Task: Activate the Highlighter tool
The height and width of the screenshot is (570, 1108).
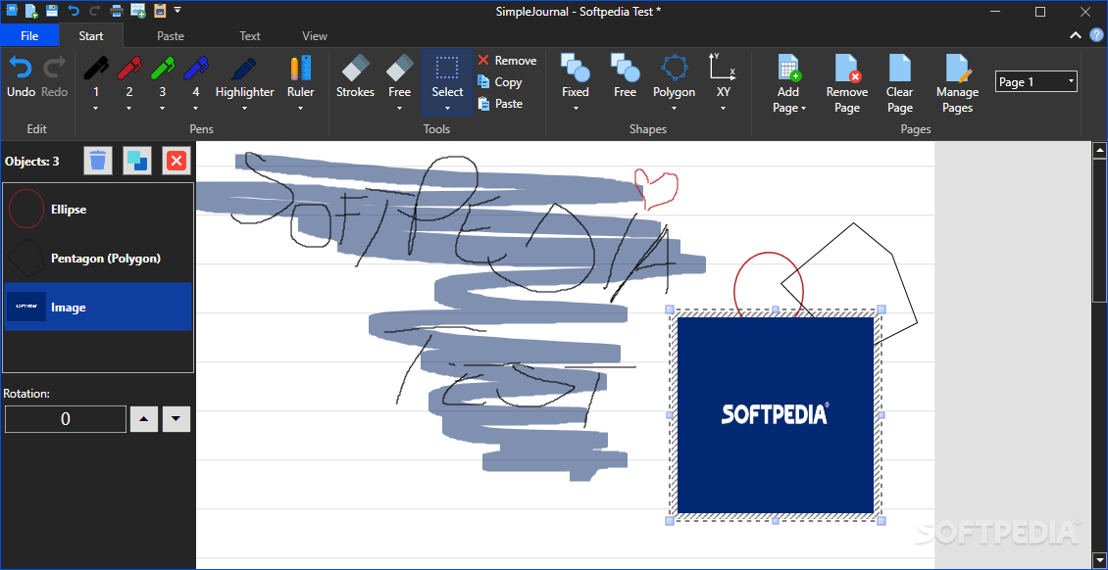Action: [x=244, y=76]
